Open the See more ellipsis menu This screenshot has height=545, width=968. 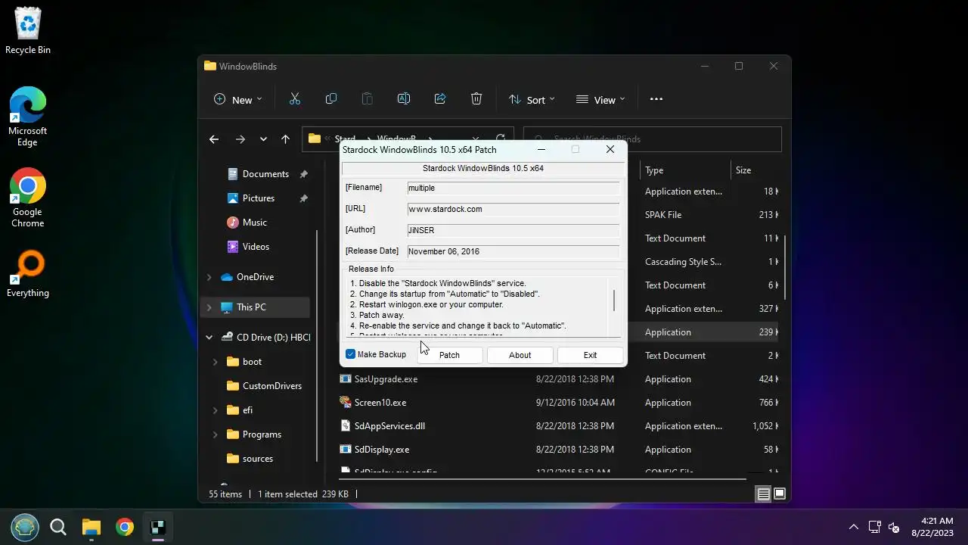656,99
